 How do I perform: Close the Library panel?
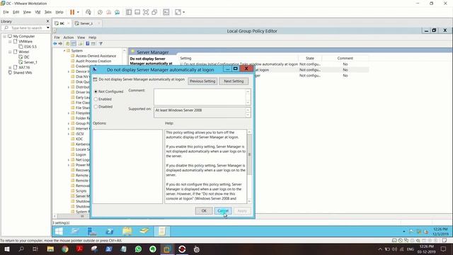pyautogui.click(x=48, y=21)
